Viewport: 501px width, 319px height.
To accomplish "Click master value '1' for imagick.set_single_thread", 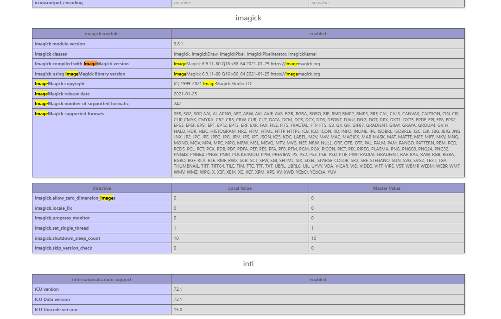I will pyautogui.click(x=312, y=228).
